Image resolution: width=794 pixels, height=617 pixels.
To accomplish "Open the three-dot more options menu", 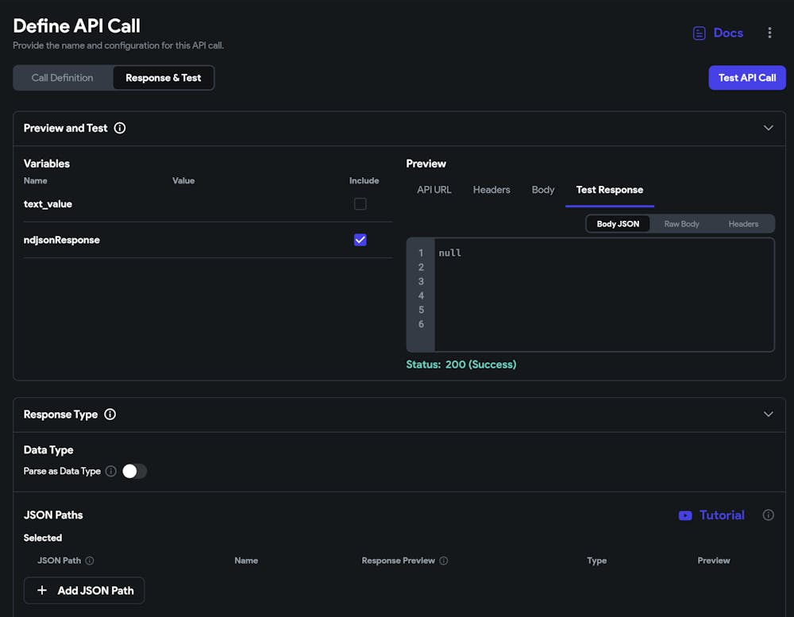I will pos(769,33).
